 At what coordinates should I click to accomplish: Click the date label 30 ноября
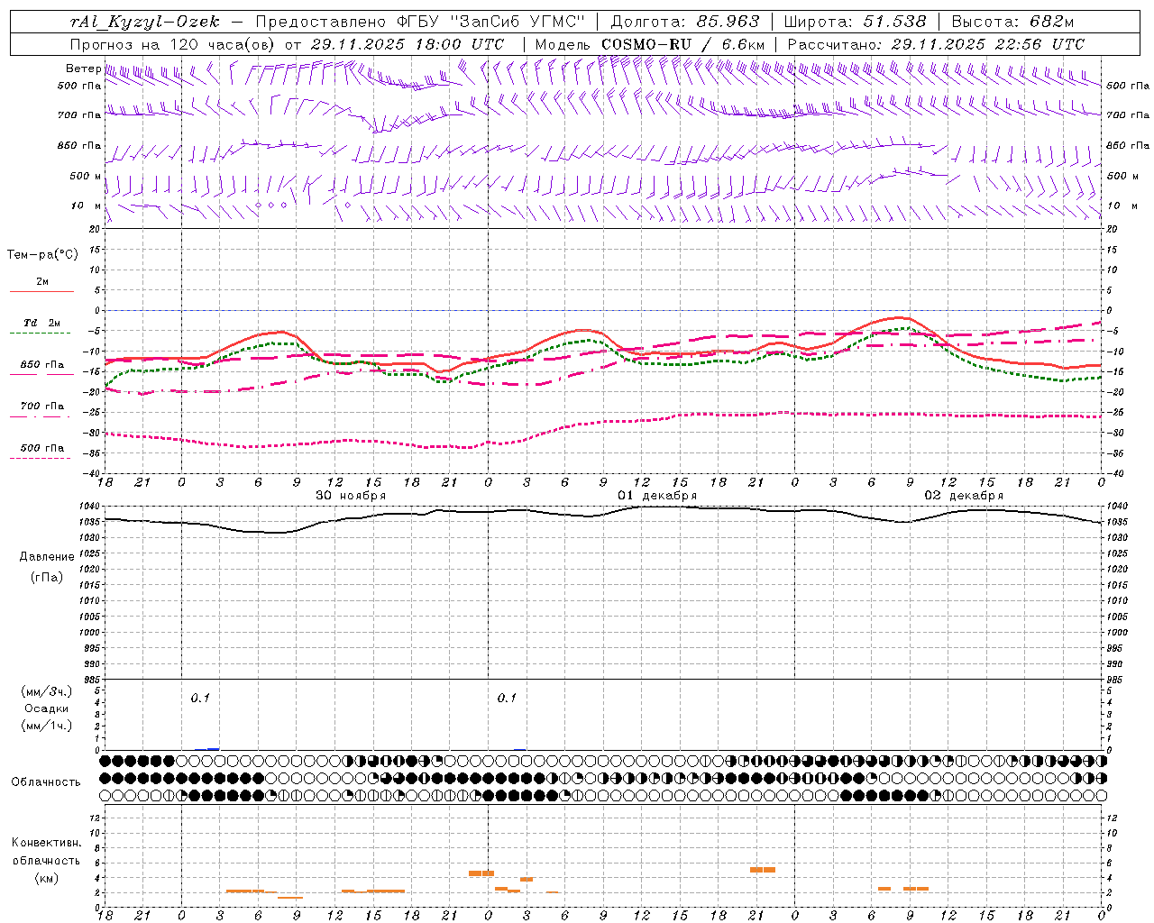351,496
